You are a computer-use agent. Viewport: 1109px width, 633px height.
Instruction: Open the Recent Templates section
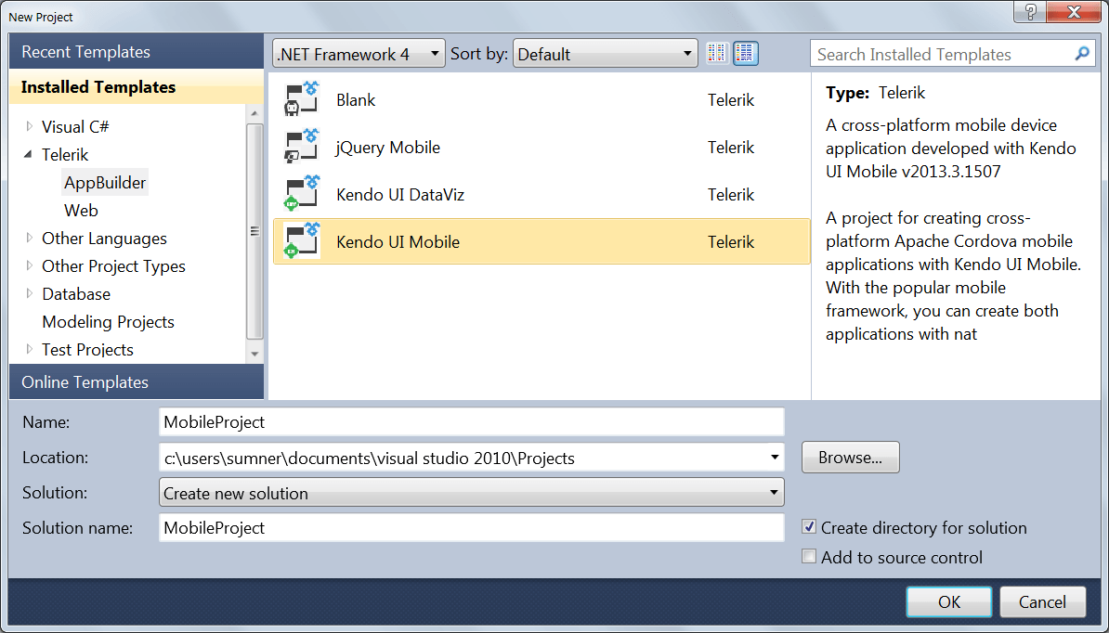point(137,52)
